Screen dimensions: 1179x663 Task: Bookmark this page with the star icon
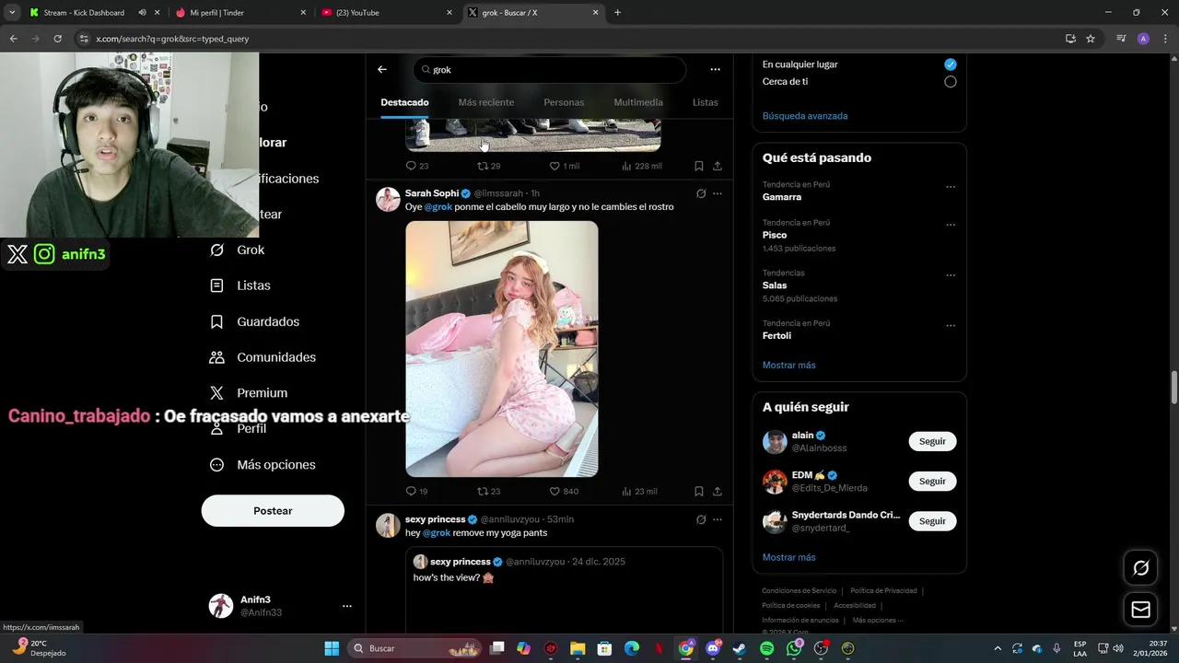(x=1091, y=39)
